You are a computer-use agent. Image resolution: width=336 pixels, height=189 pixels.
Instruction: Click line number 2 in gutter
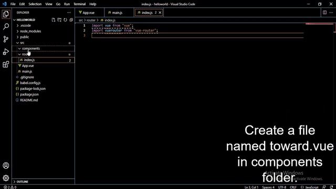pyautogui.click(x=84, y=30)
